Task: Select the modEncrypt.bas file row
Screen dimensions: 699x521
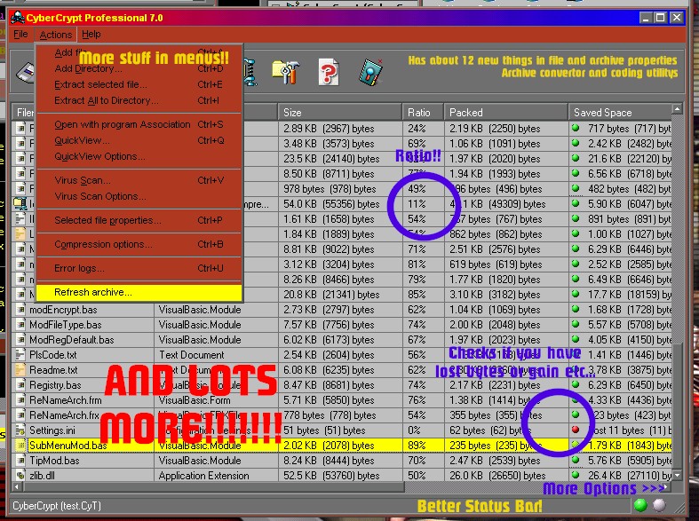Action: pyautogui.click(x=342, y=310)
